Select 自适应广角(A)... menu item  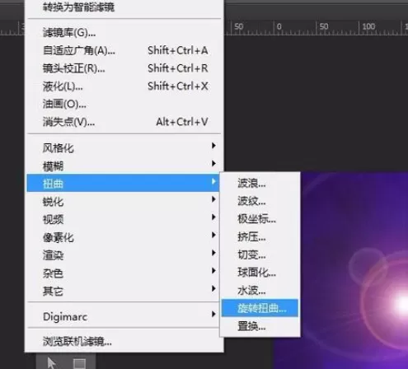click(124, 50)
